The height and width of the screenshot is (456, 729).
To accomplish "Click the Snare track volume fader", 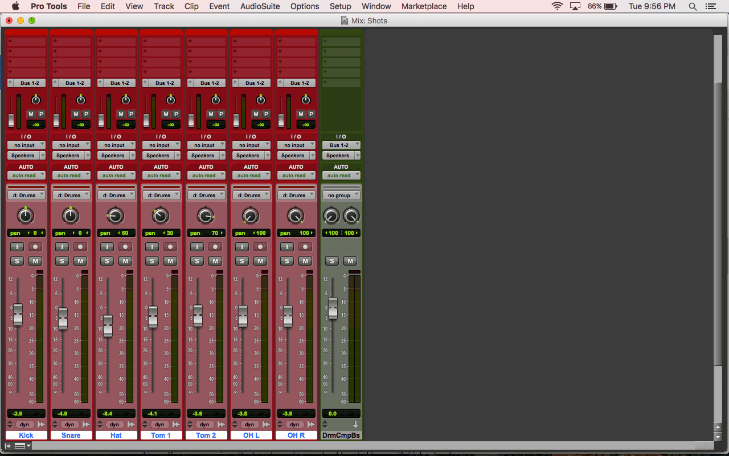I will 63,318.
